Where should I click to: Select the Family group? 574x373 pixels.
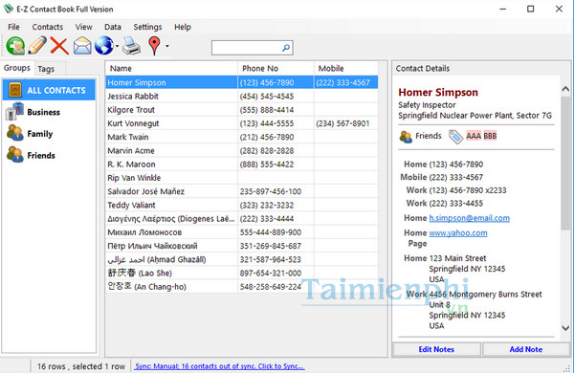click(x=49, y=134)
